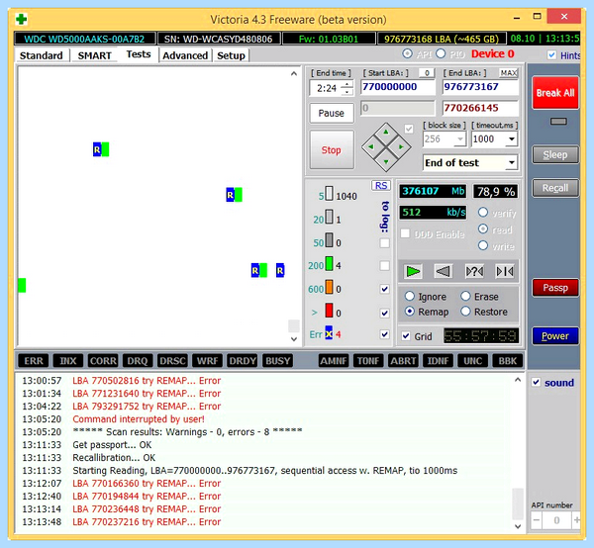Click the right arrow on navigation diamond

[401, 146]
